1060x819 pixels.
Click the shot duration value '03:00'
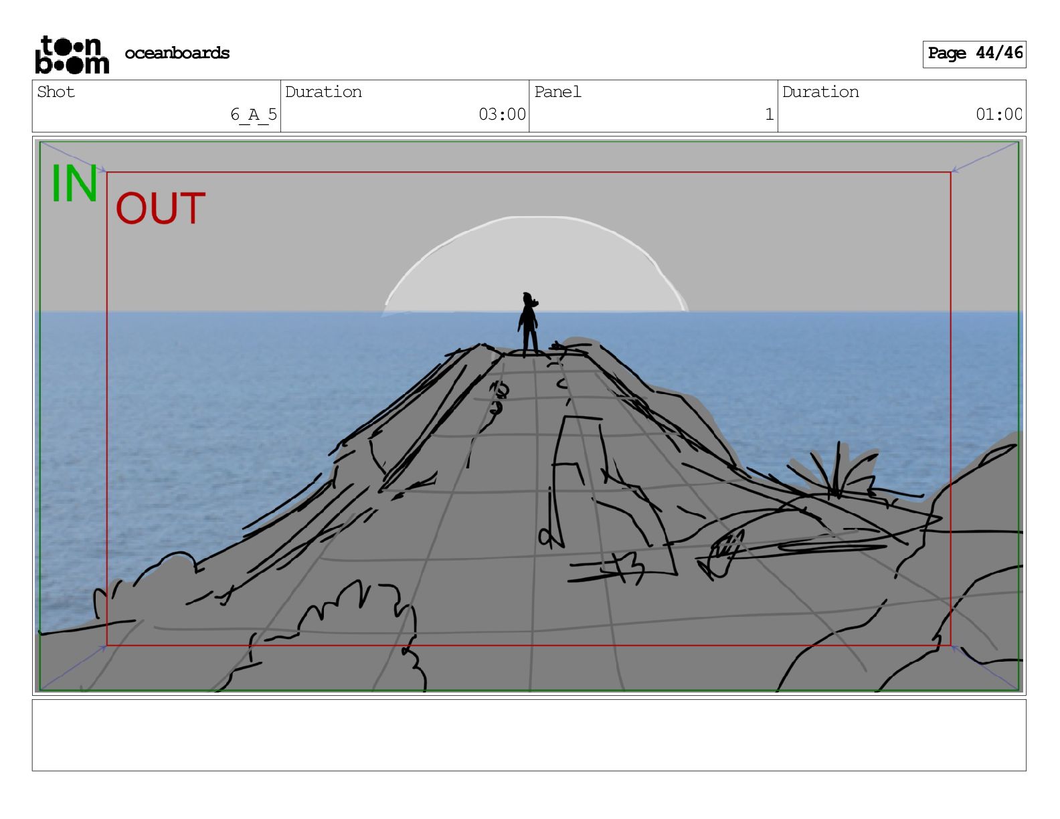tap(502, 114)
